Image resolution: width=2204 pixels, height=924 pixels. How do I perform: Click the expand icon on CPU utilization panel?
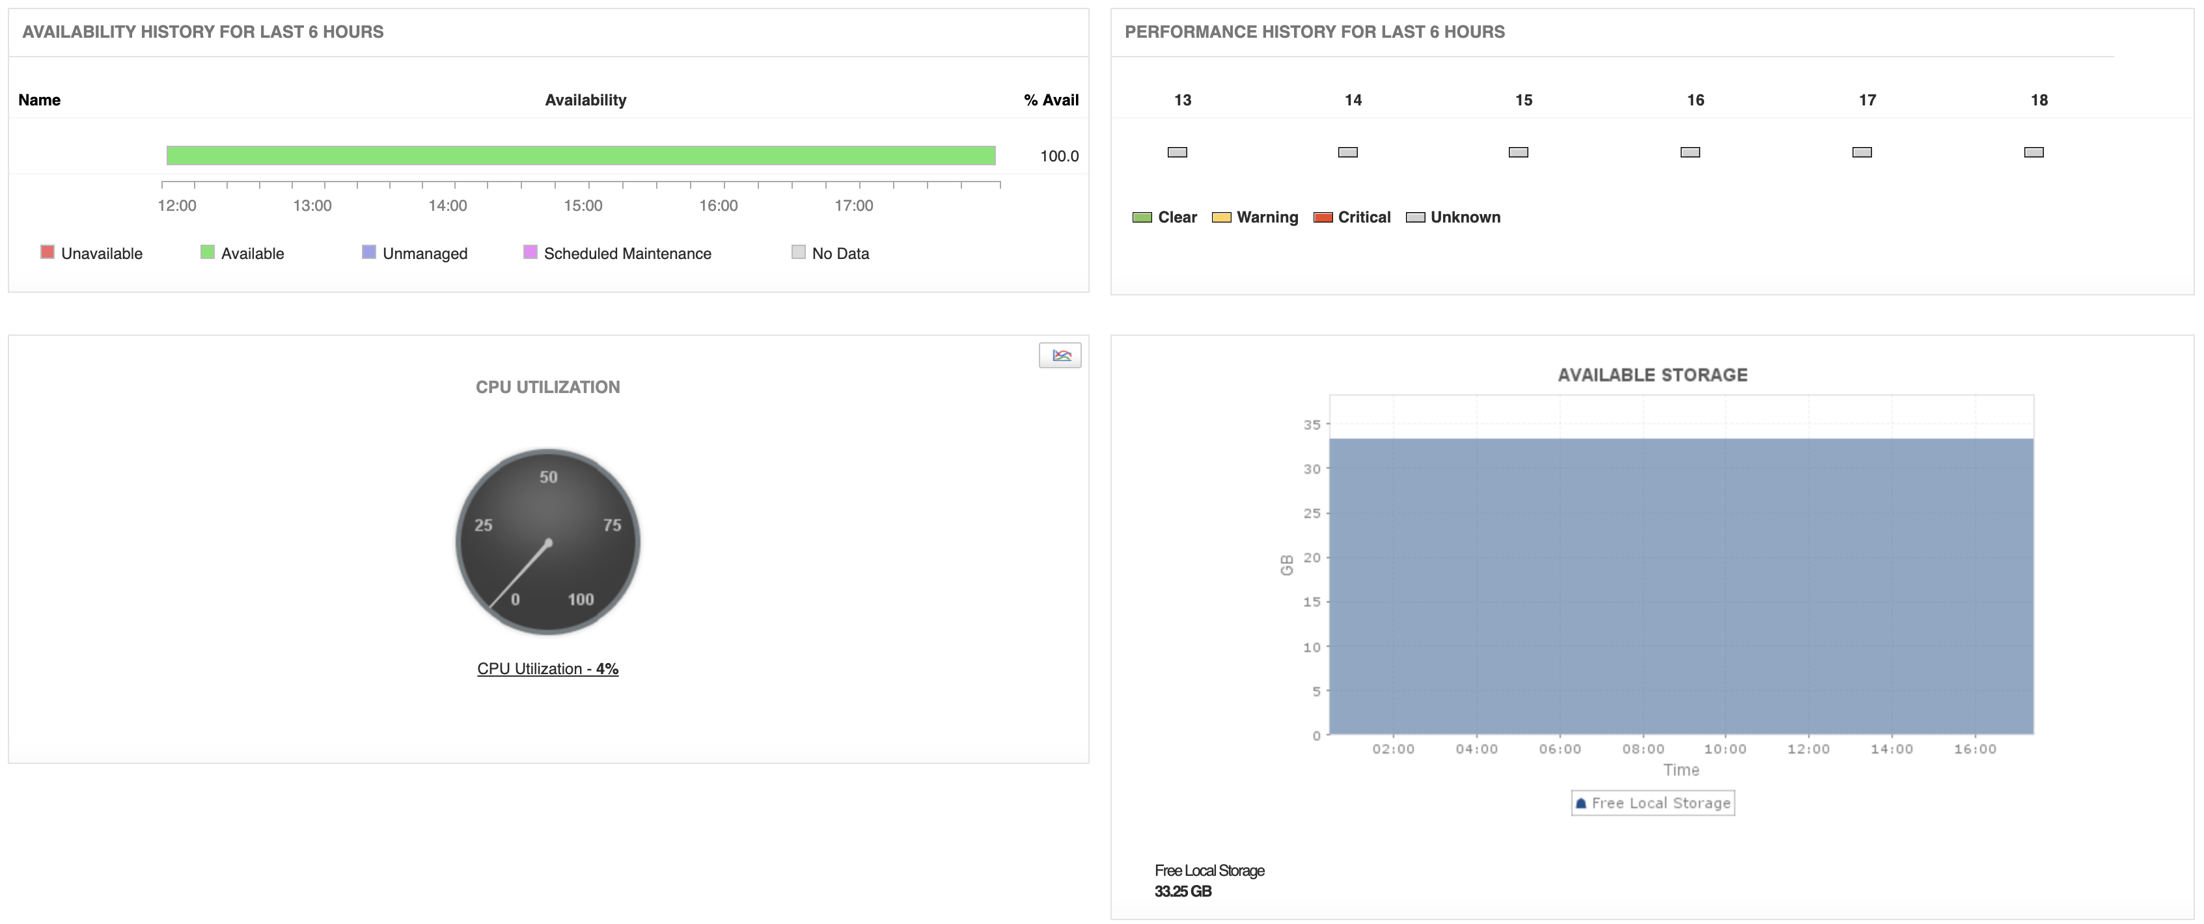1061,355
